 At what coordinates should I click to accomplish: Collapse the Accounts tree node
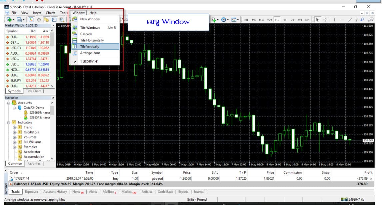click(x=9, y=103)
